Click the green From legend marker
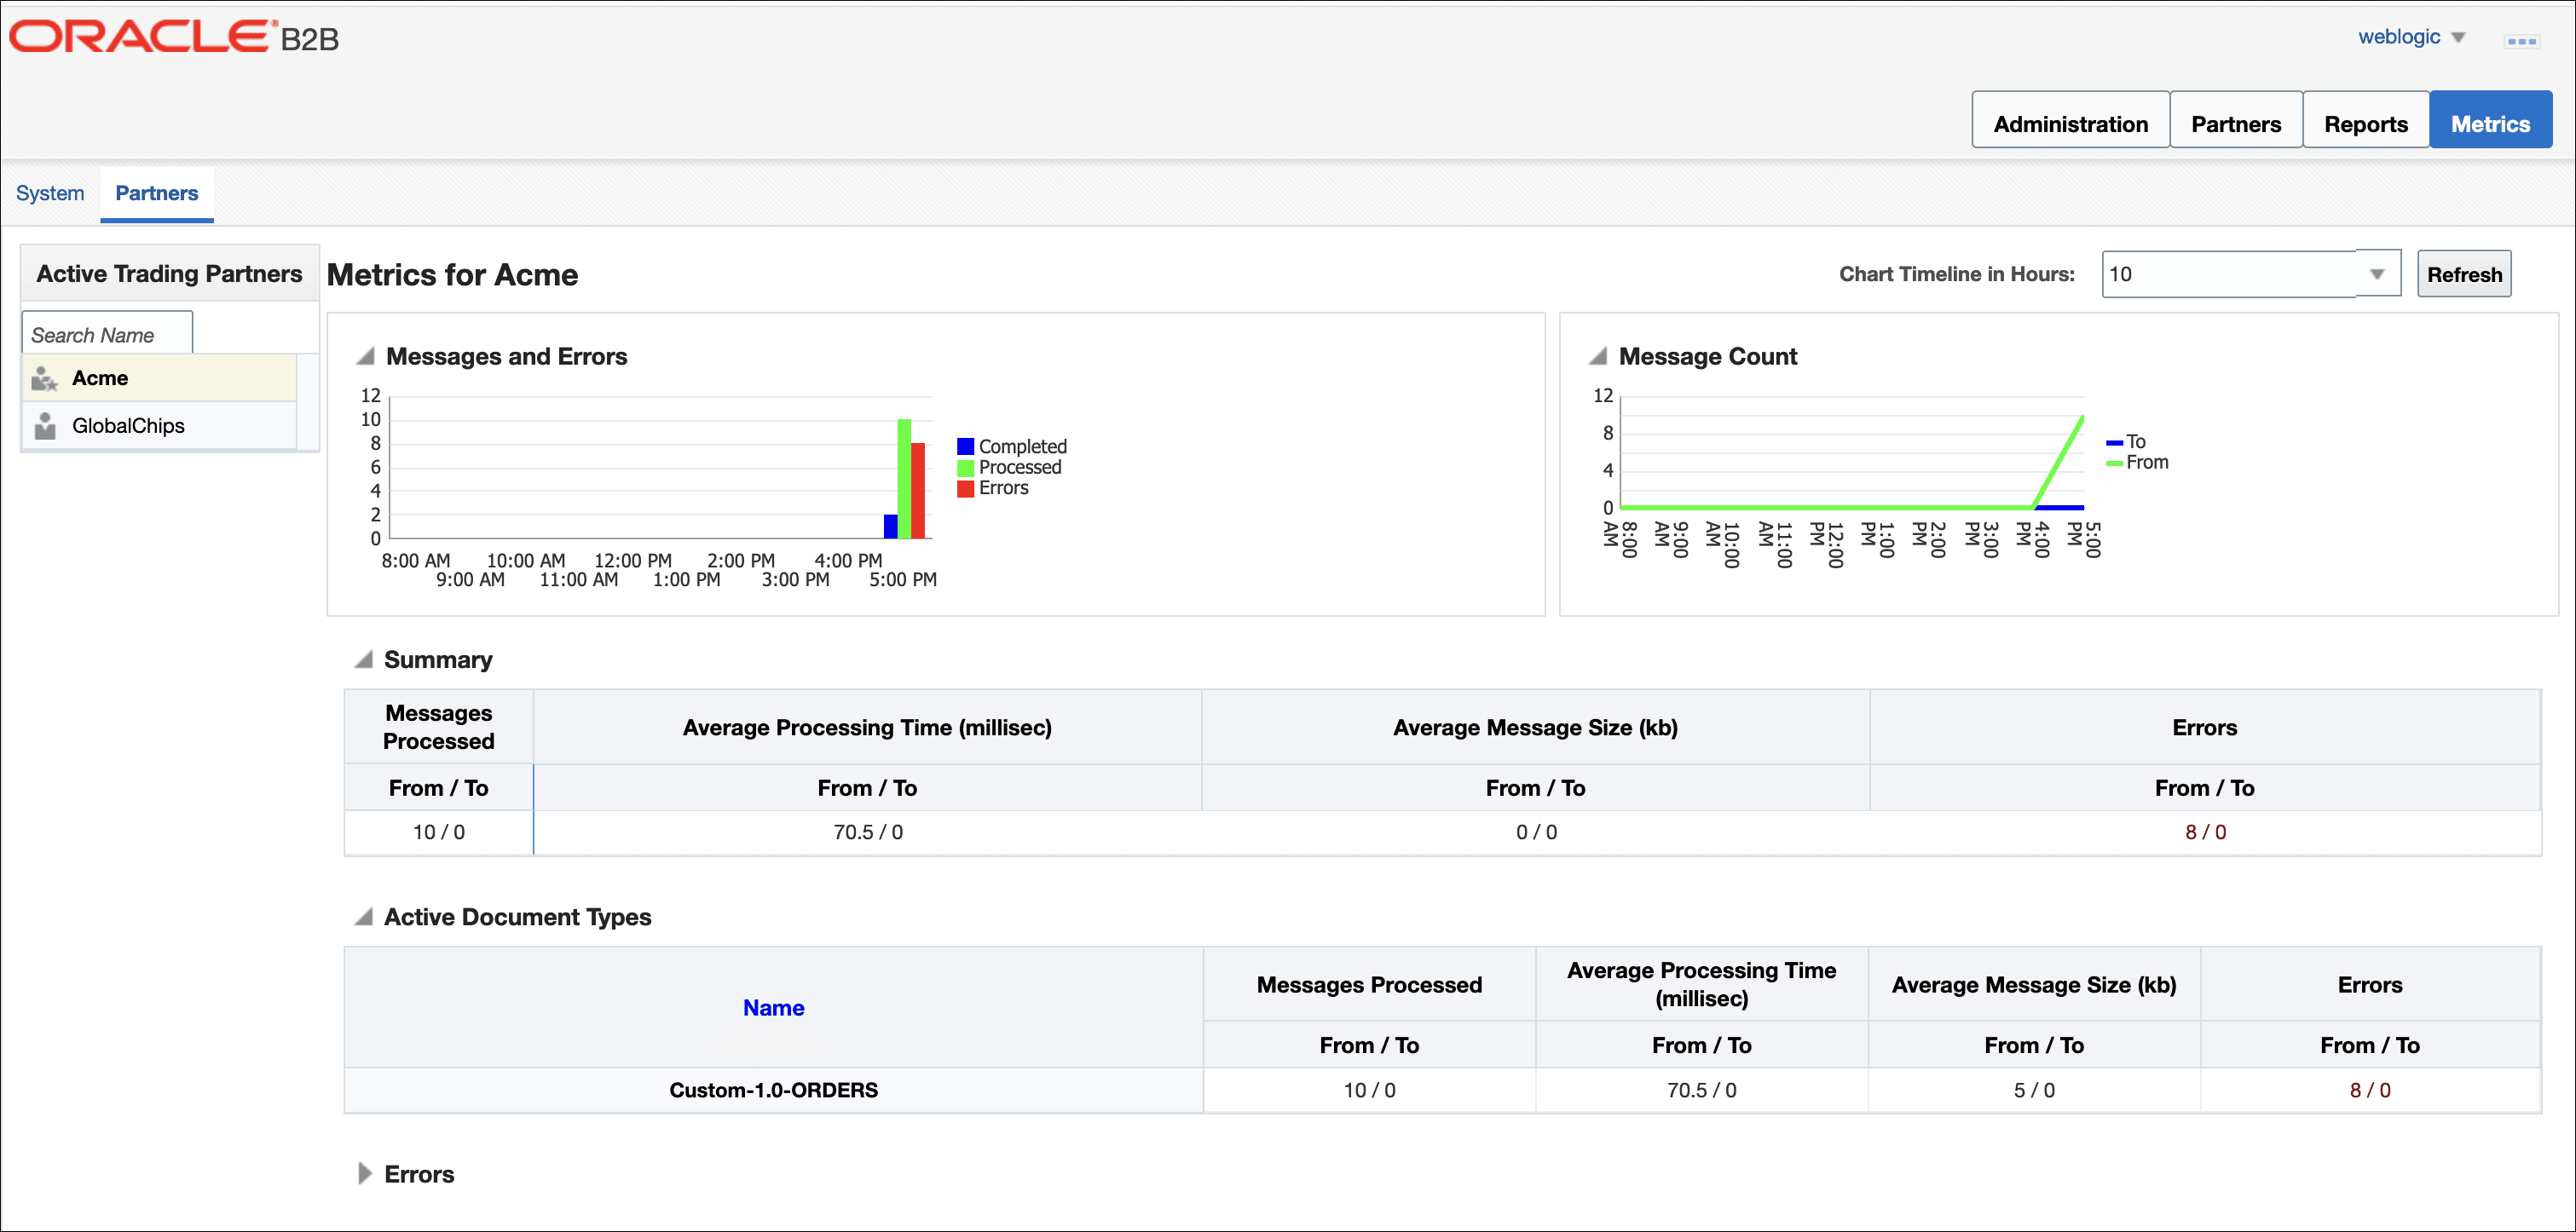Image resolution: width=2576 pixels, height=1232 pixels. [x=2114, y=463]
